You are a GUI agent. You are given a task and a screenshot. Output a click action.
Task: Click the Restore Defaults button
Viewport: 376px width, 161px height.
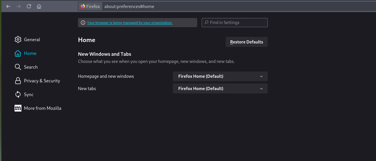coord(247,42)
